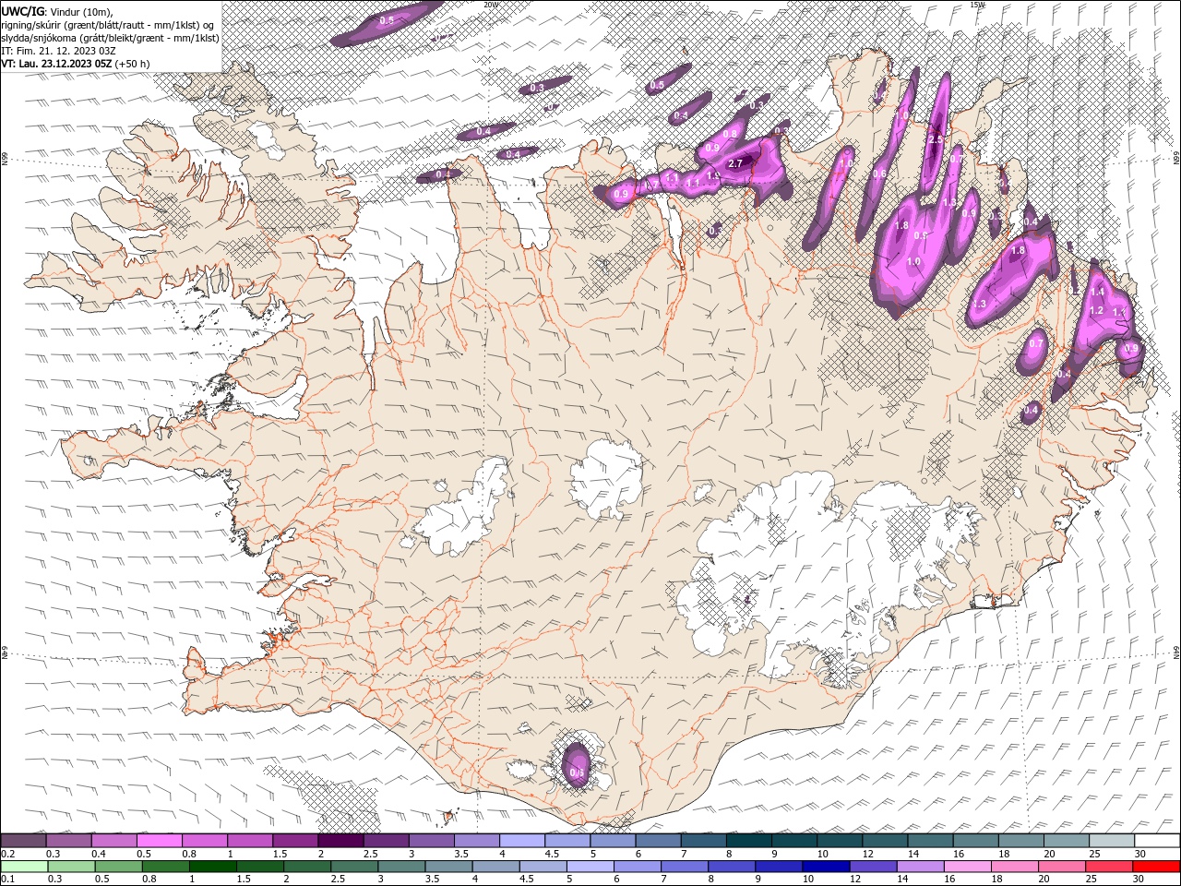The height and width of the screenshot is (886, 1181).
Task: Click the bottom-row legend swatch starting at 8
Action: (x=731, y=867)
